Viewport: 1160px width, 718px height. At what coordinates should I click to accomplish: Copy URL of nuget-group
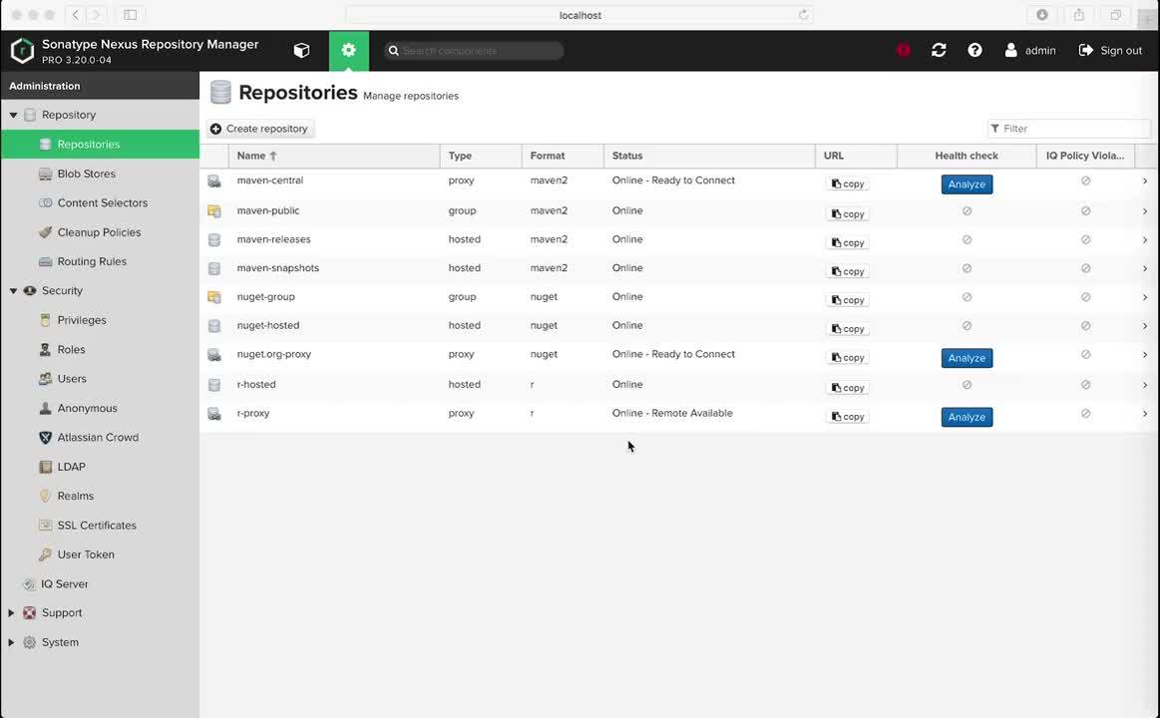[848, 300]
